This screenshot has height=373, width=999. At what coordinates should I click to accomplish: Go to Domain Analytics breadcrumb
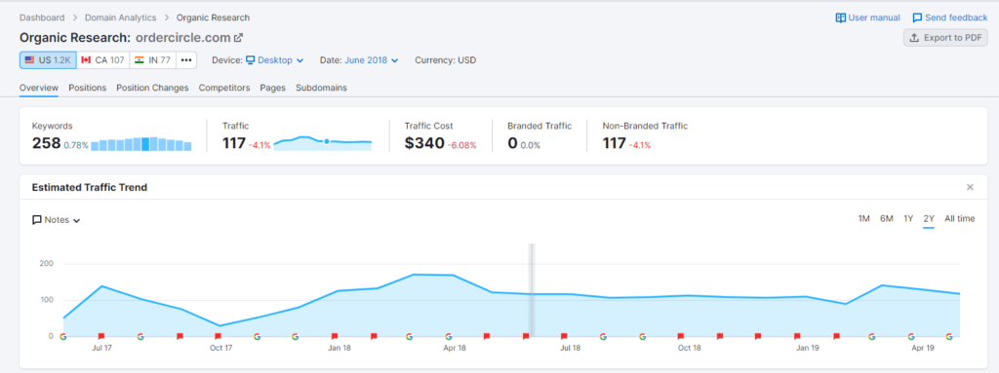[x=122, y=18]
